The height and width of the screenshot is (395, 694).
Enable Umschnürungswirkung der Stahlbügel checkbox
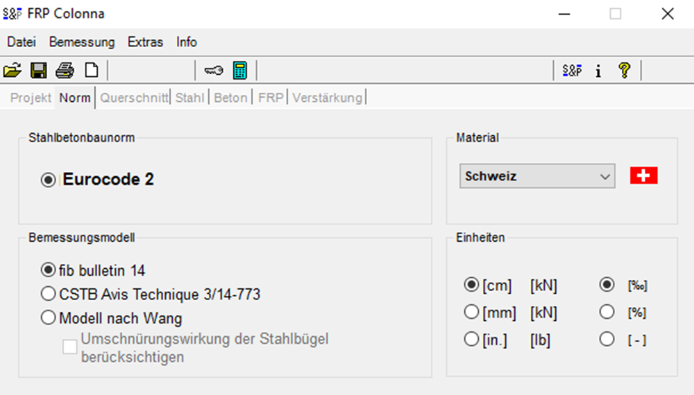69,347
